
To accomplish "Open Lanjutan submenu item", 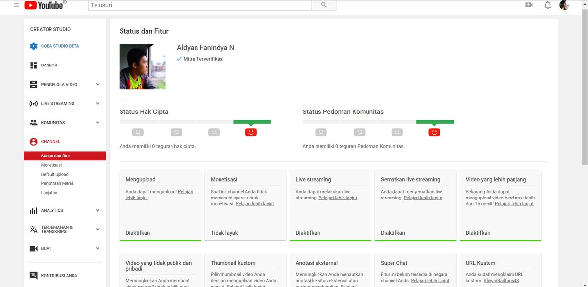I will 49,193.
